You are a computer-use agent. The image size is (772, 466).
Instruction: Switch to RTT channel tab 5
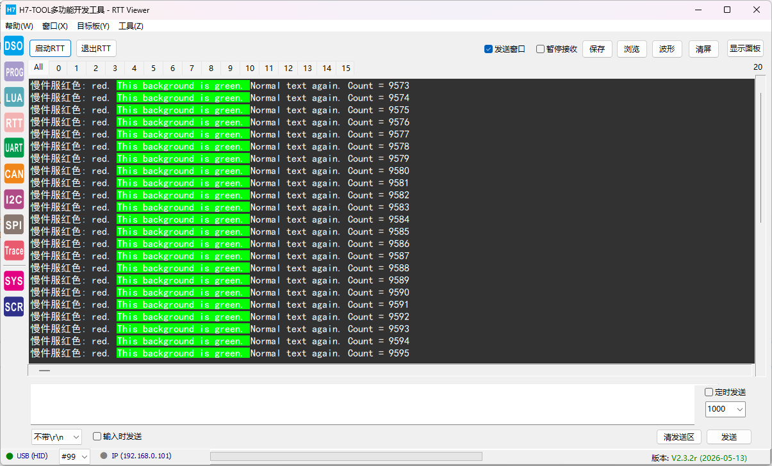(153, 68)
